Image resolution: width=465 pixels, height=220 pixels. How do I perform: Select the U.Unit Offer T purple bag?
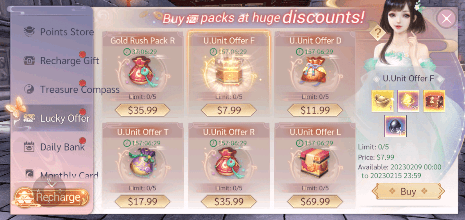143,162
